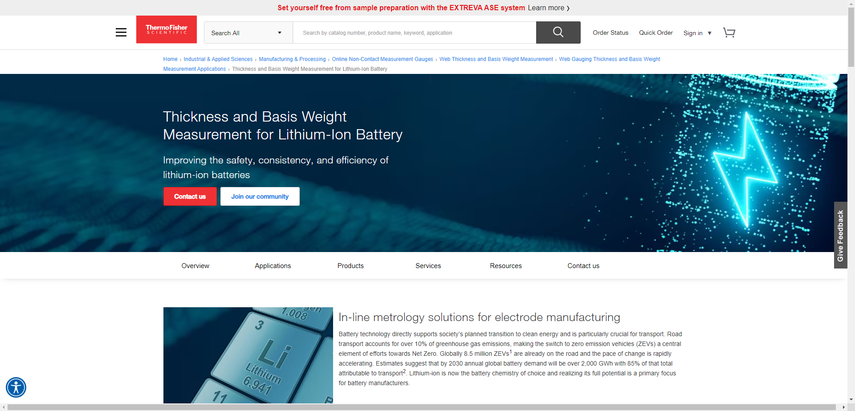Open Quick Order

click(x=656, y=33)
